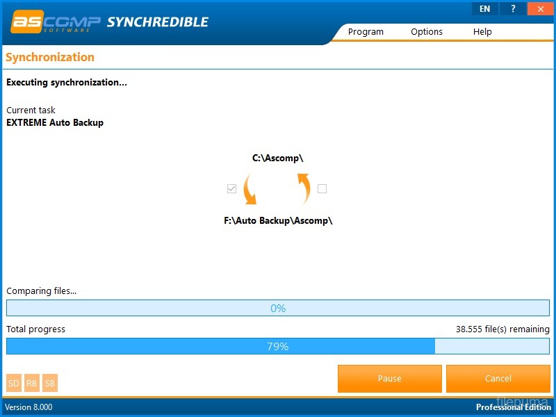Click the Ascomp Software logo
The image size is (556, 417).
[x=56, y=22]
